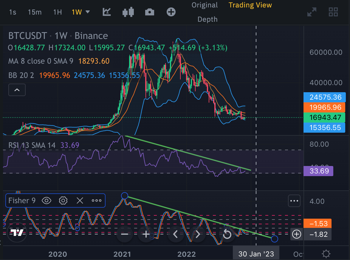Screen dimensions: 350x260
Task: Collapse the indicator legend with the chevron
Action: pos(17,90)
